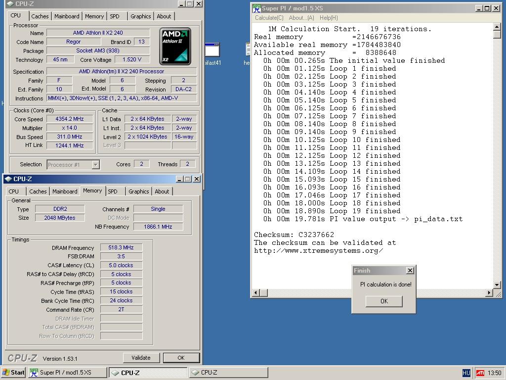Click the Core Voltage value 1.520 V
The width and height of the screenshot is (506, 380).
coord(132,59)
